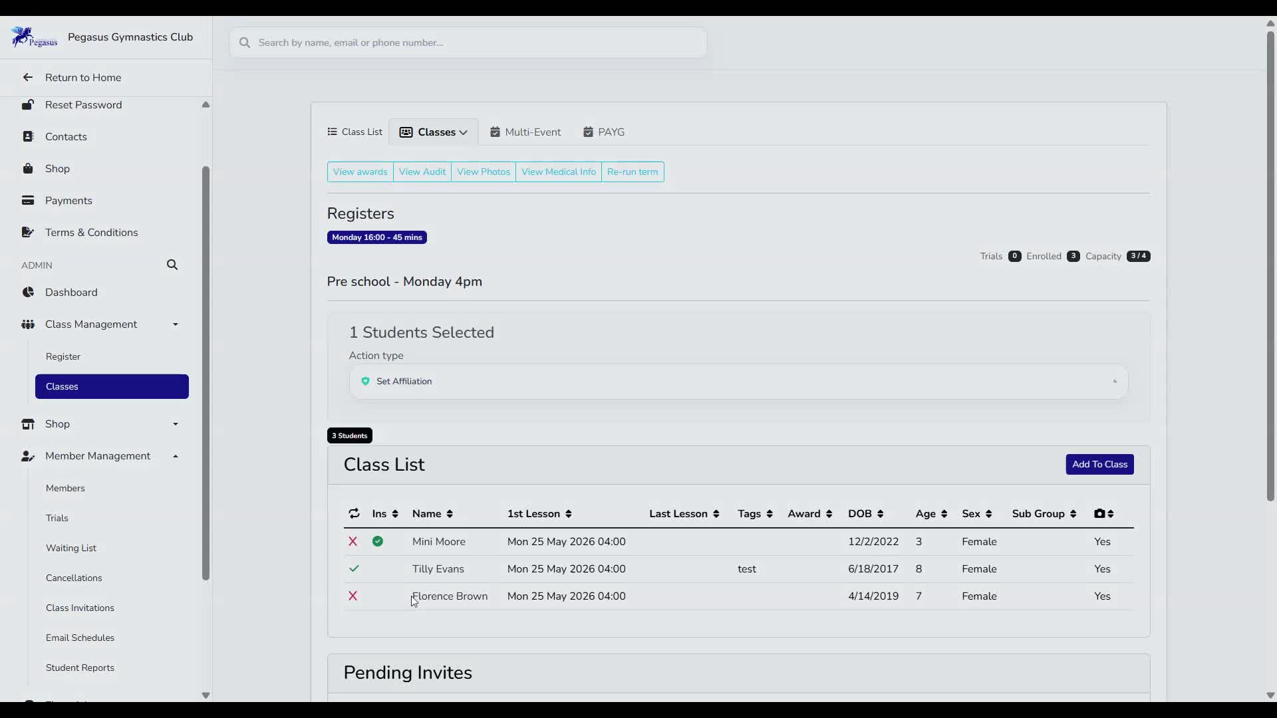Switch to the Multi-Event tab
The width and height of the screenshot is (1277, 718).
coord(525,132)
